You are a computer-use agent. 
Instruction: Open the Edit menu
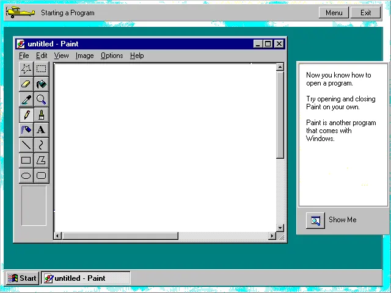click(x=42, y=56)
